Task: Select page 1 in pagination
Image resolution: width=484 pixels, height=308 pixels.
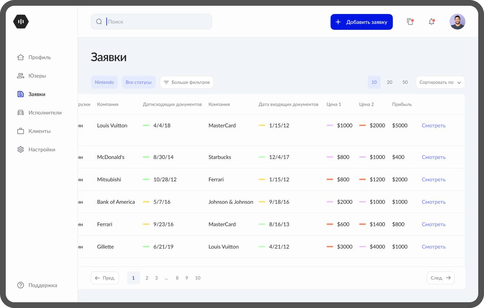Action: click(x=133, y=278)
